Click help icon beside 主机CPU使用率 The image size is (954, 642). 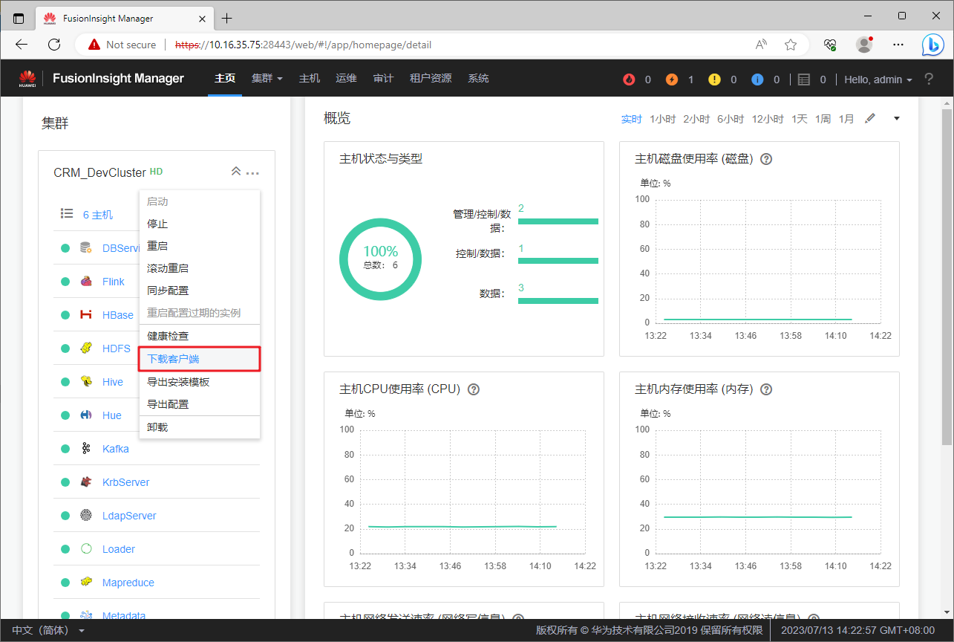[474, 389]
